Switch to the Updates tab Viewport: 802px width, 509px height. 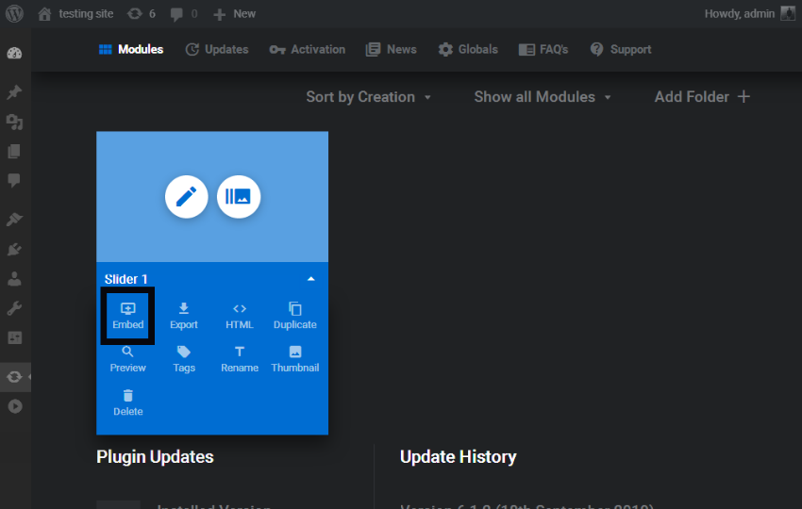pos(217,50)
